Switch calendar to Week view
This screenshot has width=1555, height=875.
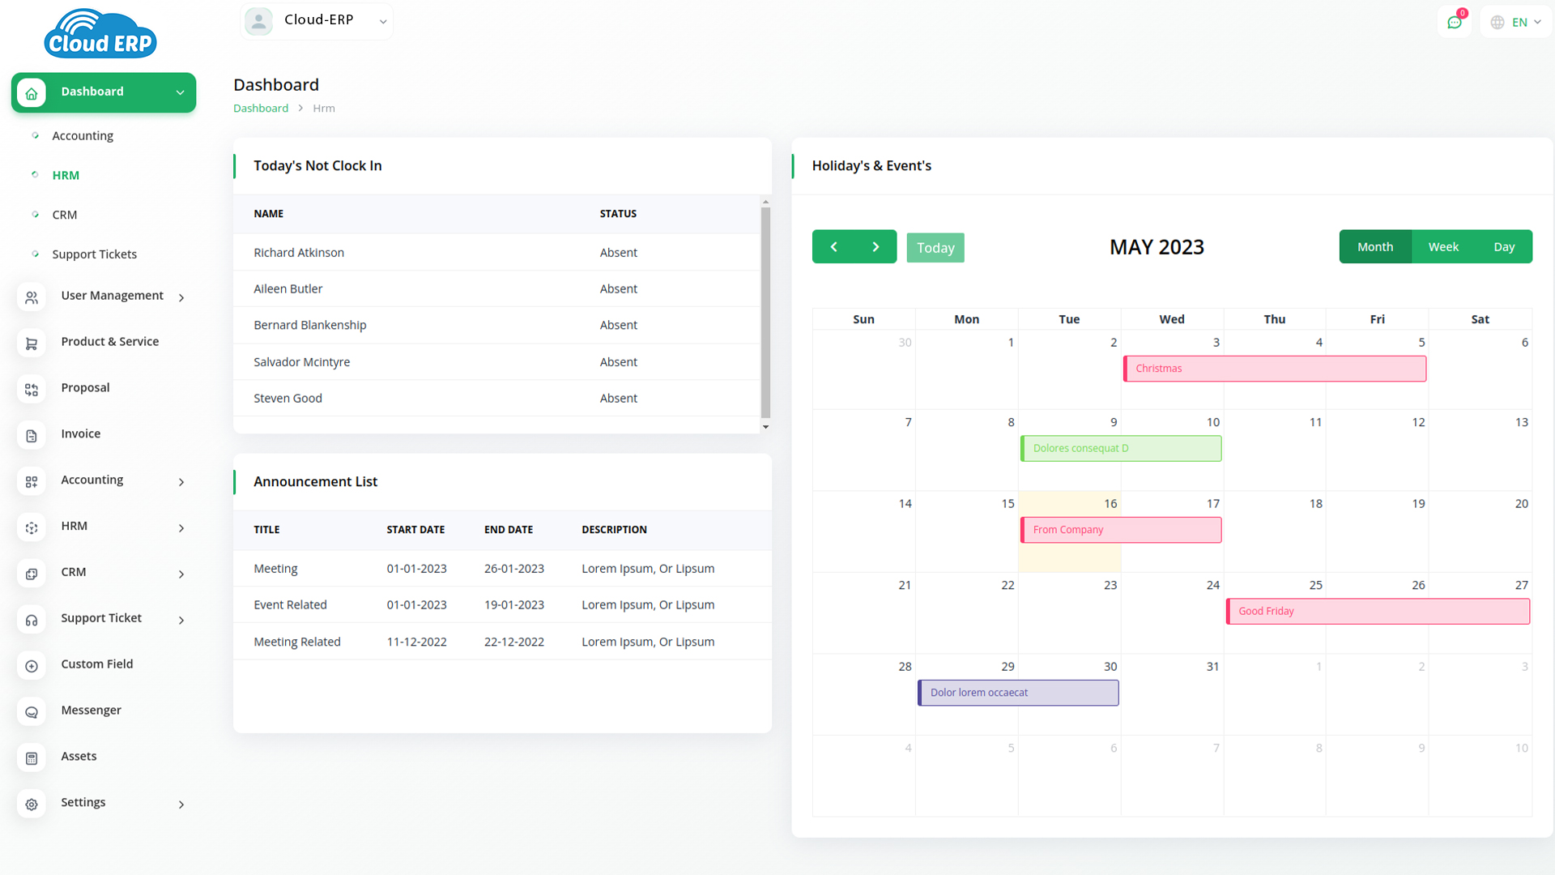pos(1443,247)
